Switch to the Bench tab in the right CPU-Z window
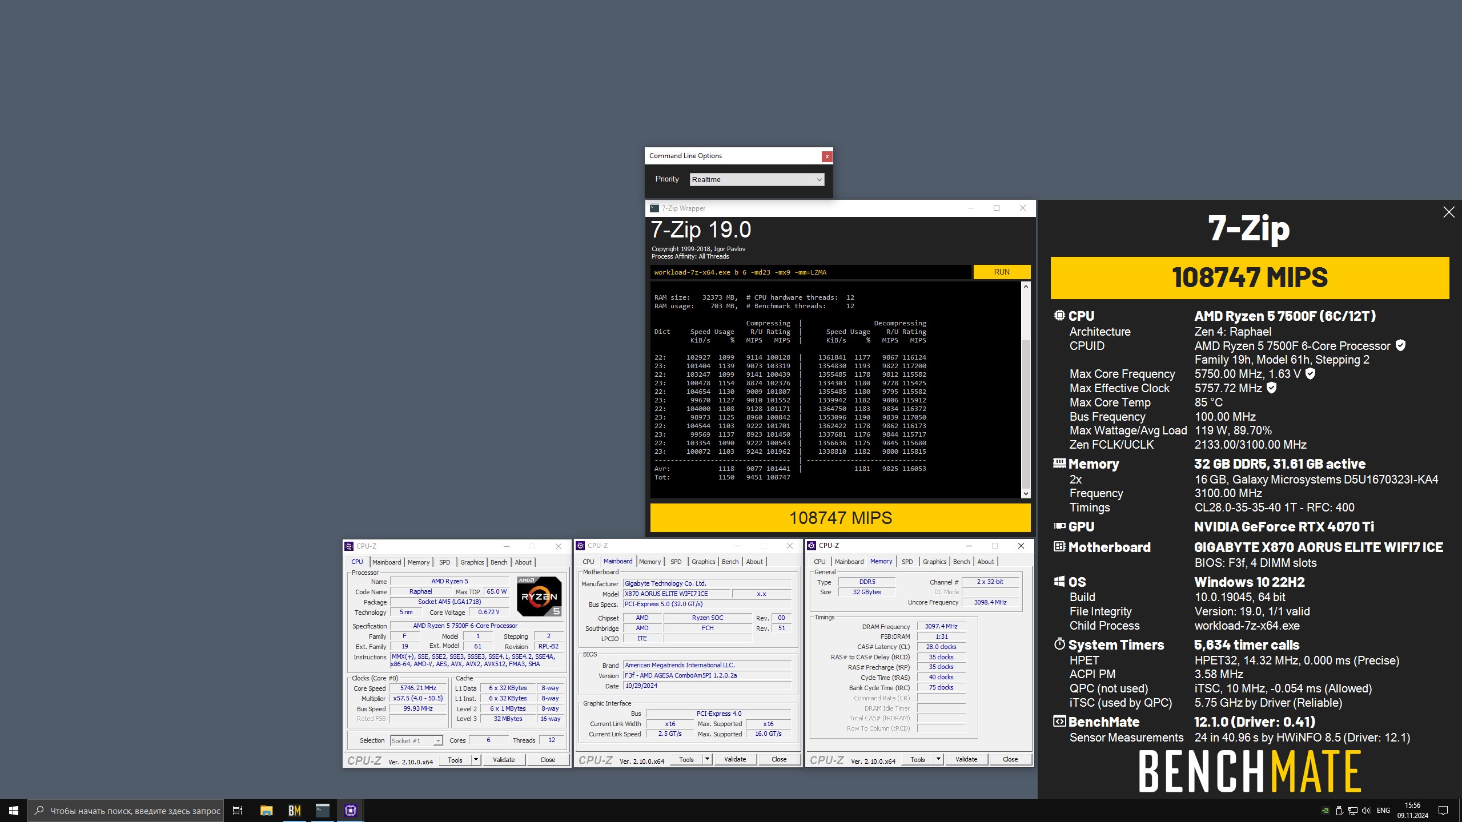This screenshot has width=1462, height=822. pos(961,562)
